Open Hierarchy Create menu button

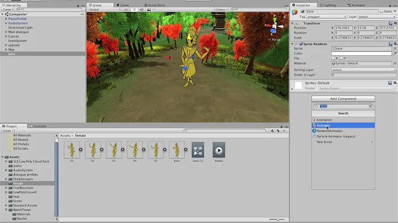[x=8, y=9]
